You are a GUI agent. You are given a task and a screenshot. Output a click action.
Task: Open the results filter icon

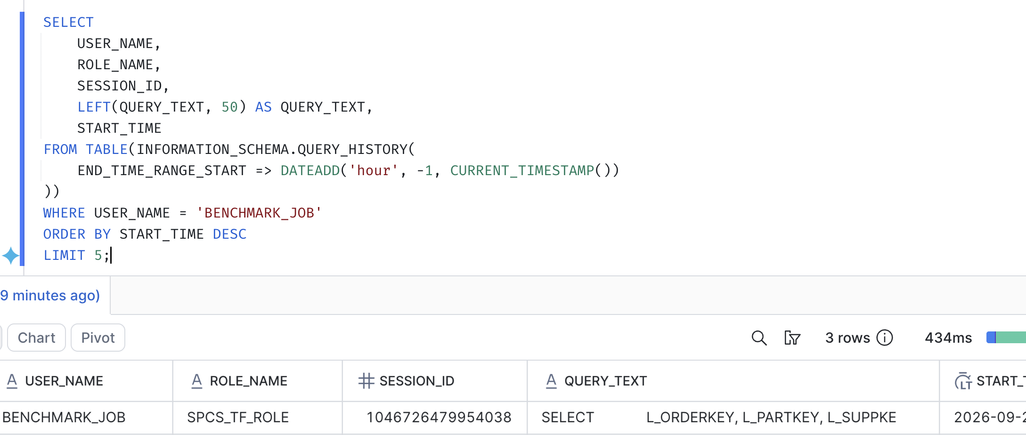tap(792, 338)
